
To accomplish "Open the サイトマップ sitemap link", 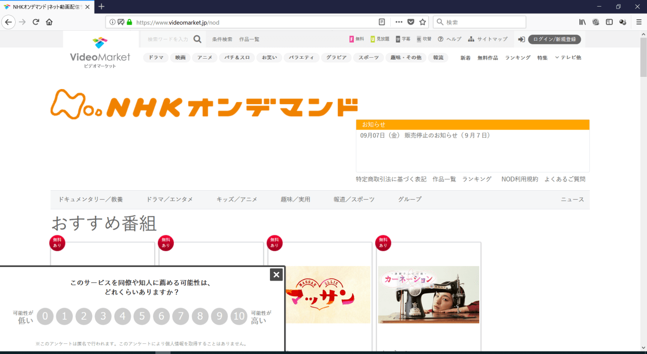I will tap(488, 39).
